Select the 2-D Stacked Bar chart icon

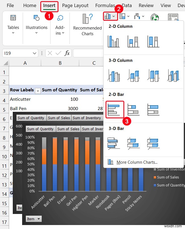coord(133,110)
